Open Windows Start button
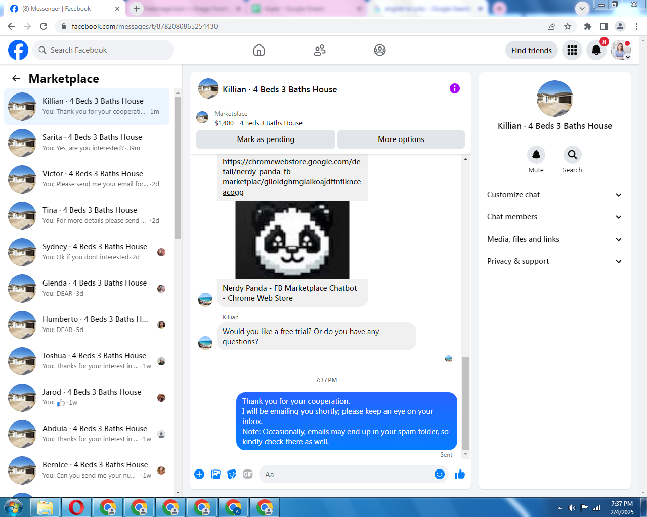This screenshot has width=647, height=517. 14,507
